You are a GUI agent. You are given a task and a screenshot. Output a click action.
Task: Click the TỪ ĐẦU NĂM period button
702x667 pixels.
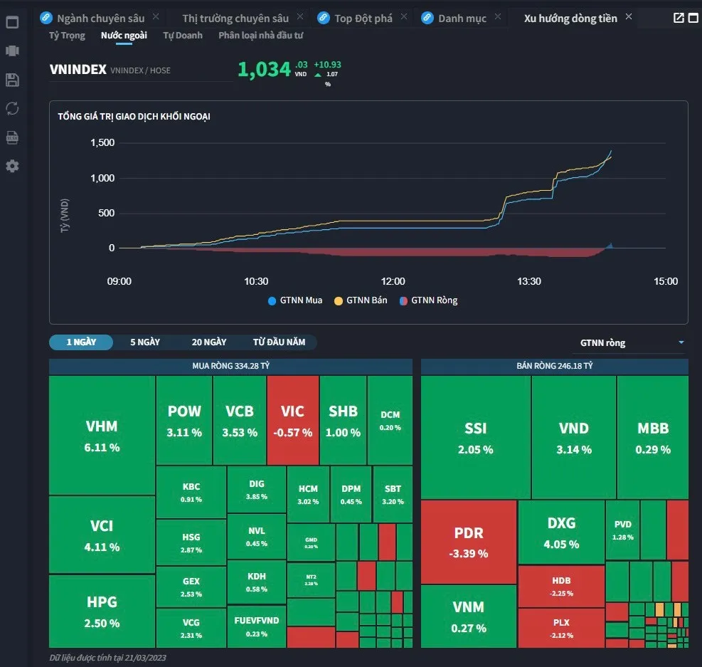(280, 342)
